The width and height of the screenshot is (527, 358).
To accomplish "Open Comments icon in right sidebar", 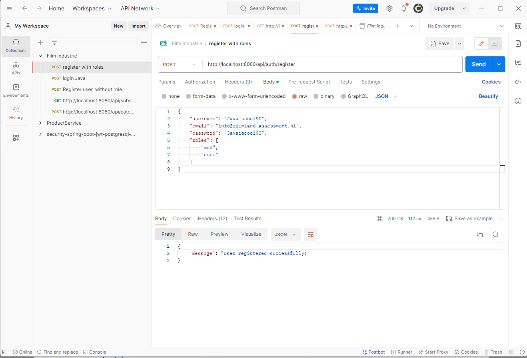I will (x=518, y=63).
